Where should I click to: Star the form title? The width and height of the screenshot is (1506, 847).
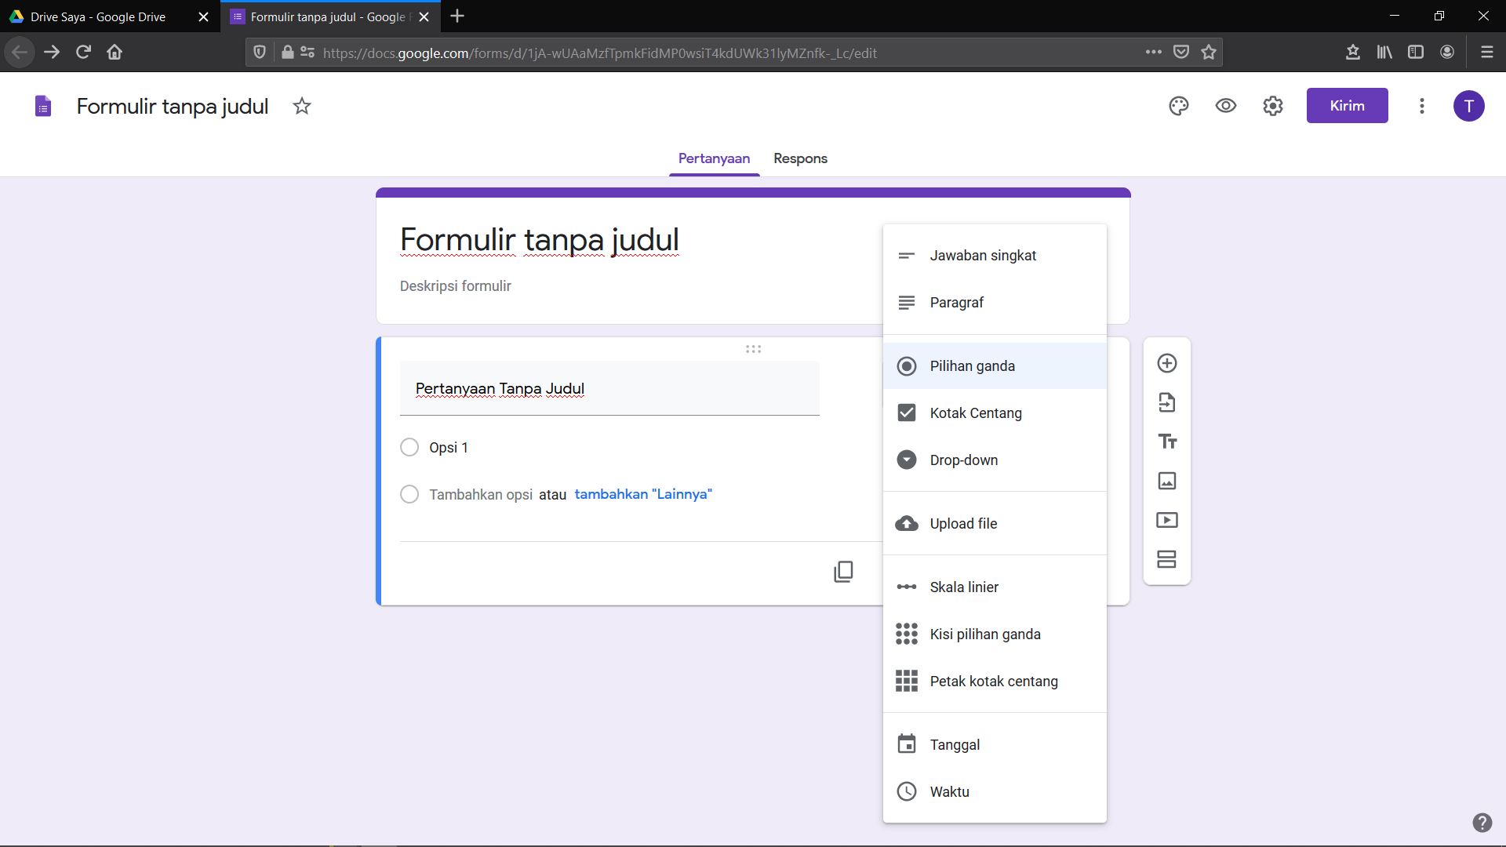click(x=302, y=106)
